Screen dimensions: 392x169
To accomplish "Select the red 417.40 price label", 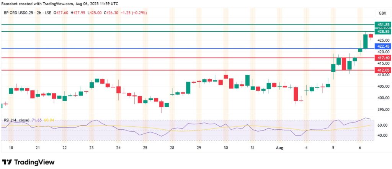I will pyautogui.click(x=383, y=58).
